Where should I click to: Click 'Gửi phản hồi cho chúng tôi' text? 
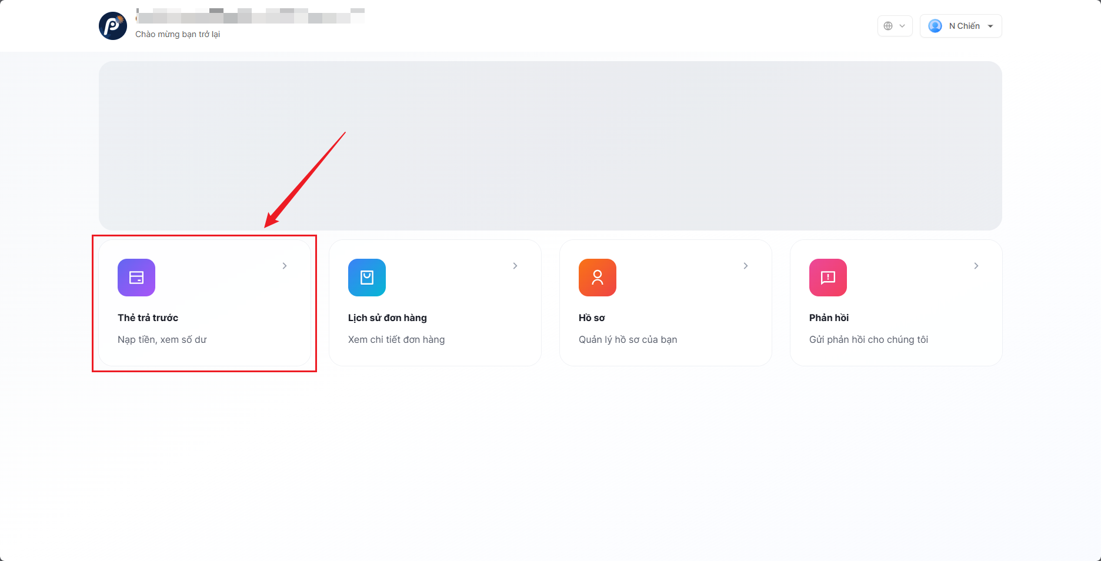click(x=869, y=339)
